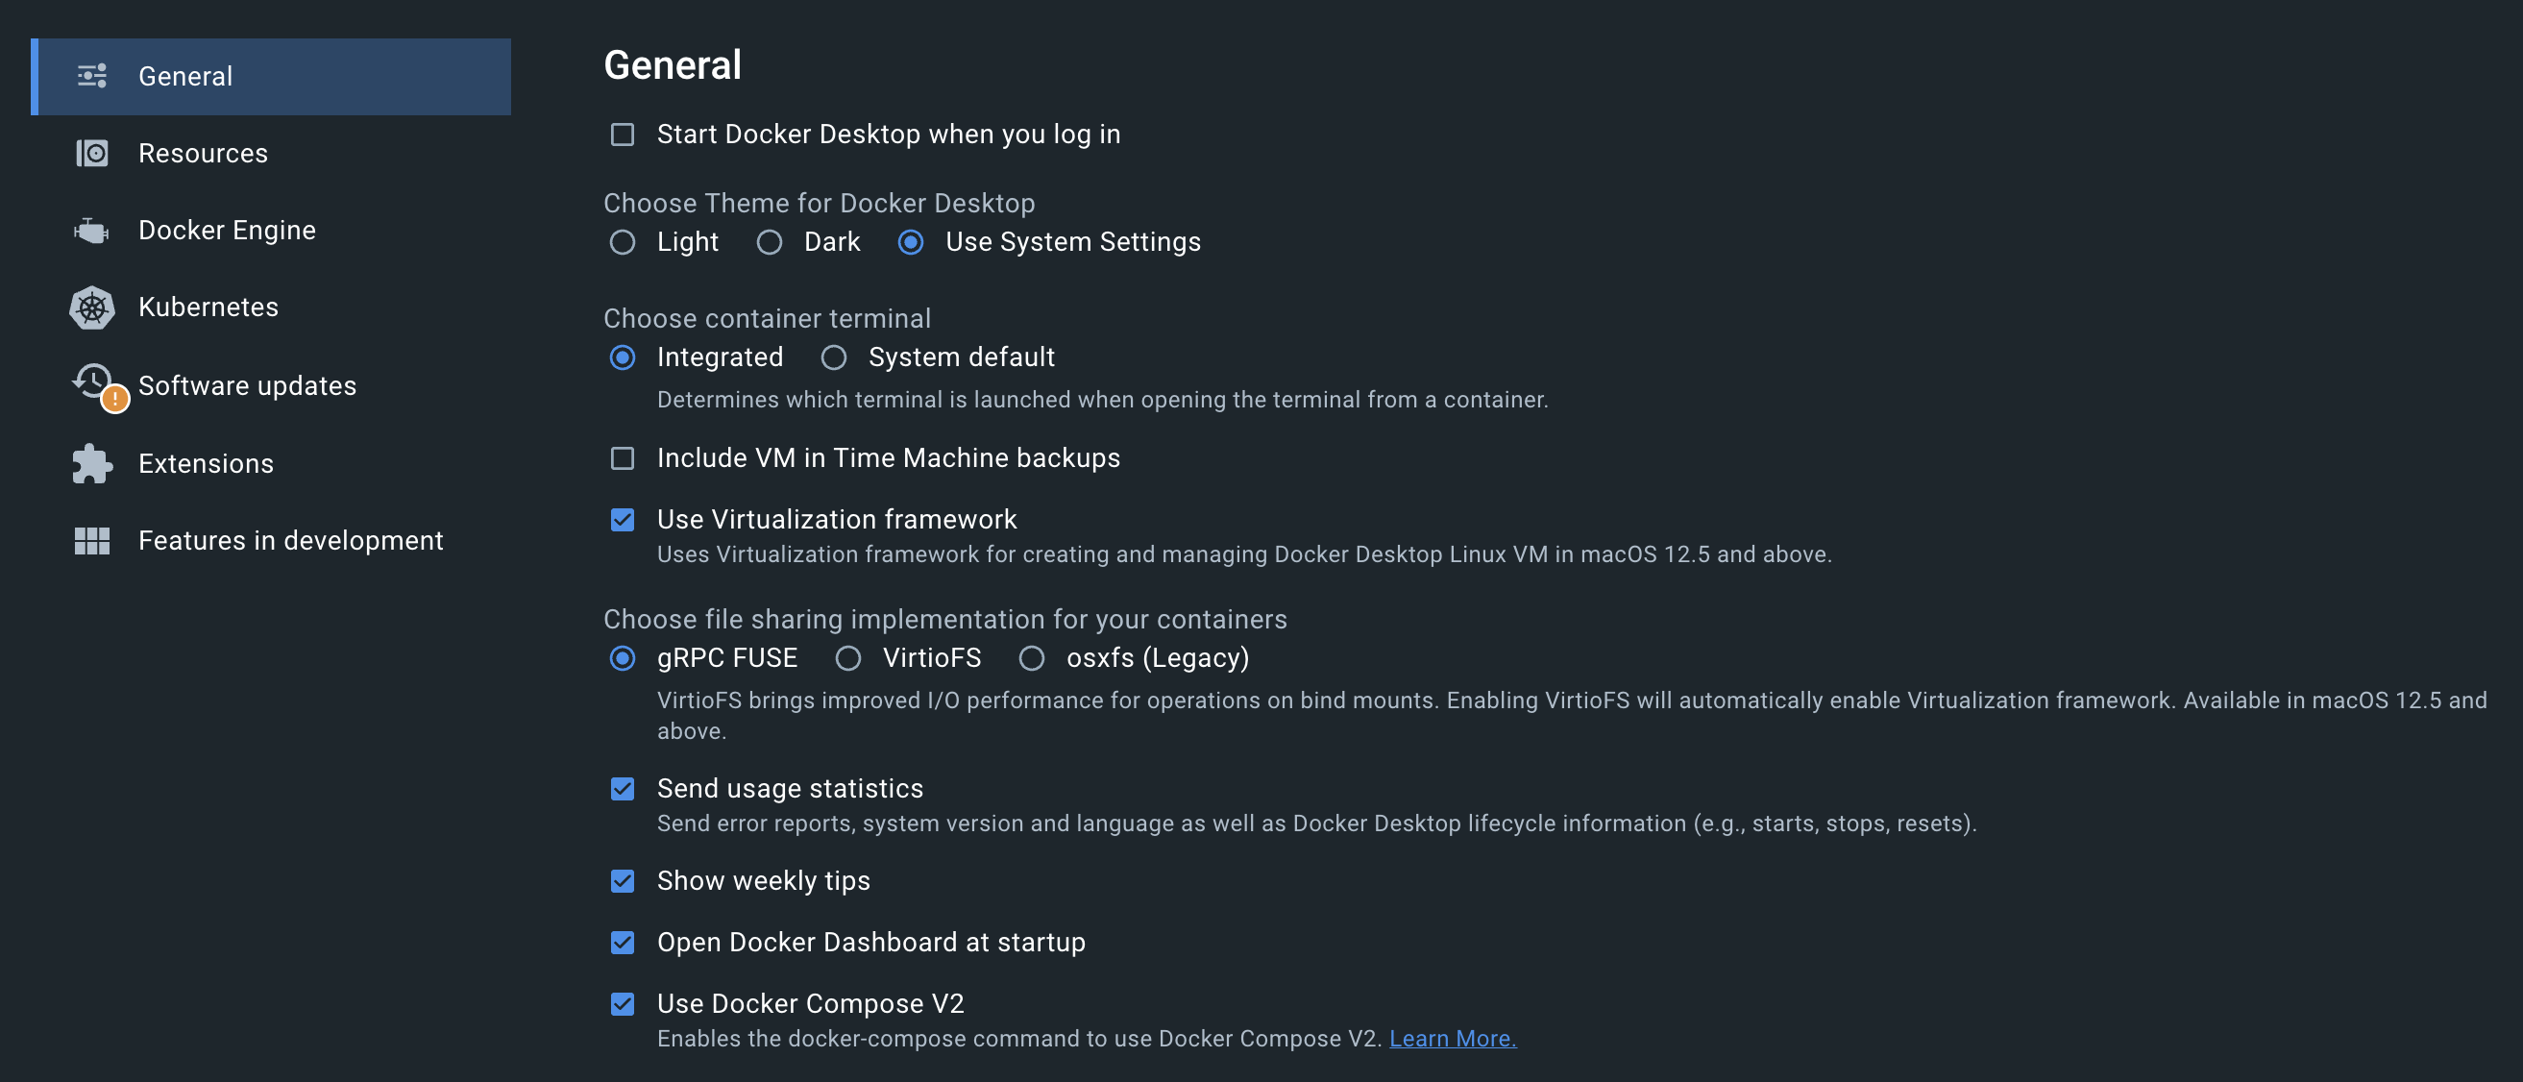Screen dimensions: 2523x1082
Task: Select the Dark theme radio button
Action: [770, 242]
